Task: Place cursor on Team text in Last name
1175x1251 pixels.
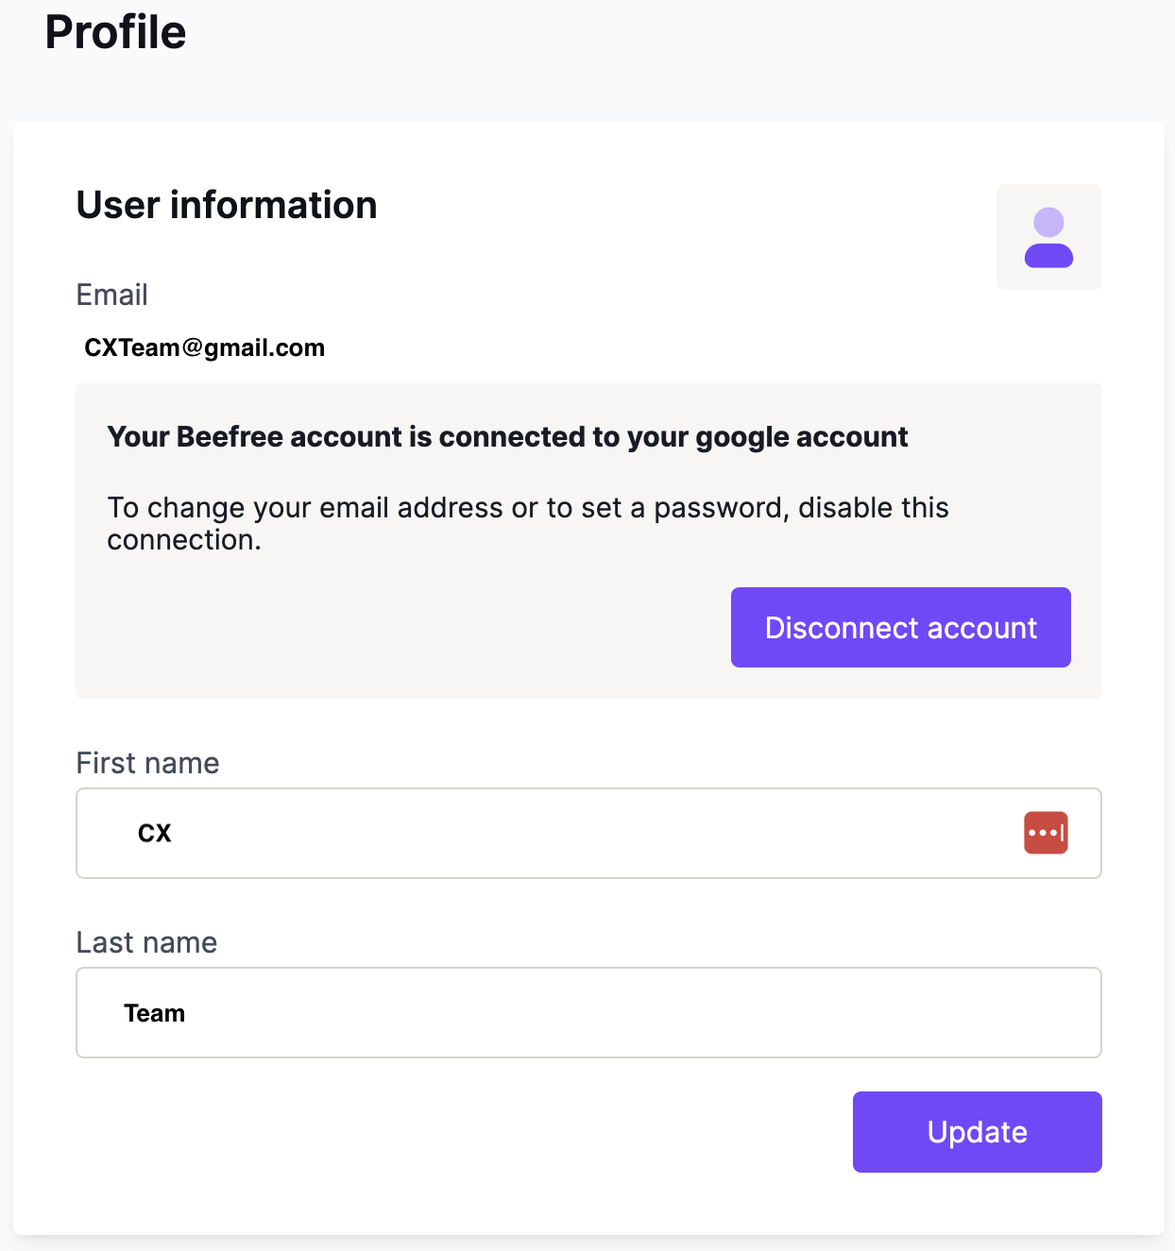Action: click(x=154, y=1013)
